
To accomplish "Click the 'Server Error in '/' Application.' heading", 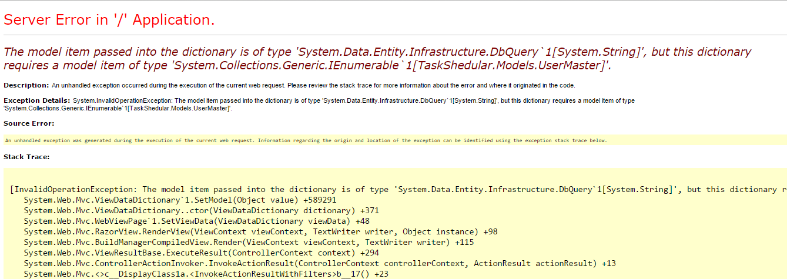I will [109, 20].
